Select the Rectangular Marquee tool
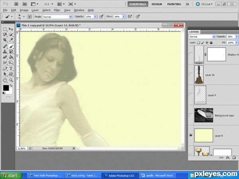239x179 pixels. pos(5,29)
